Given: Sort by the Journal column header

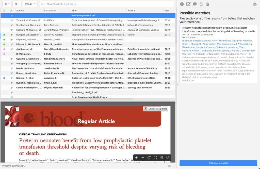Looking at the screenshot, I should [x=131, y=11].
